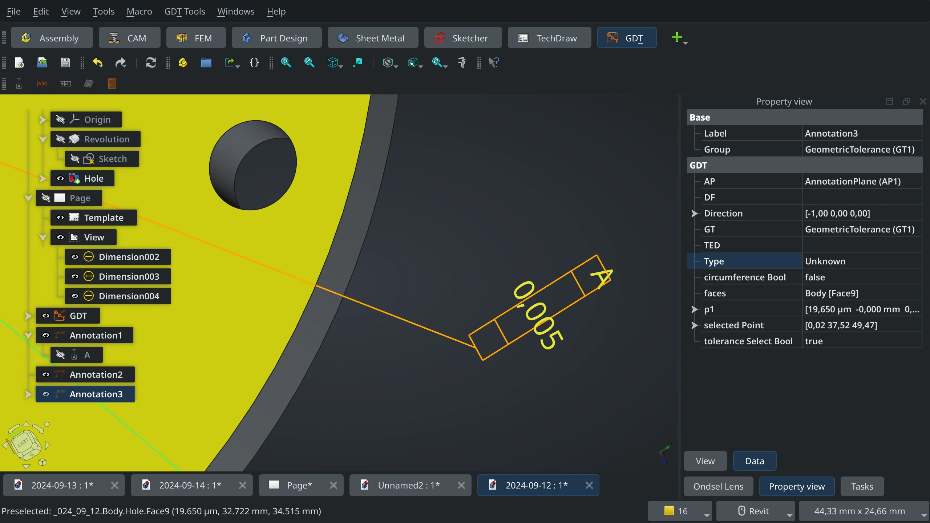Screen dimensions: 930x523
Task: Click the curly braces variable set icon
Action: point(254,62)
